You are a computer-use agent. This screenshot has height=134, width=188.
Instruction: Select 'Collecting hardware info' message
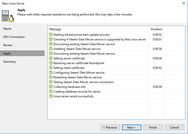coord(69,87)
